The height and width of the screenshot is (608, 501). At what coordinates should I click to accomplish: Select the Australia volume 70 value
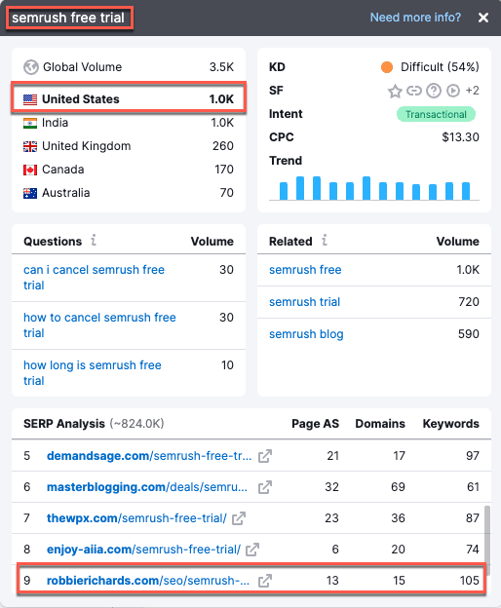[227, 193]
